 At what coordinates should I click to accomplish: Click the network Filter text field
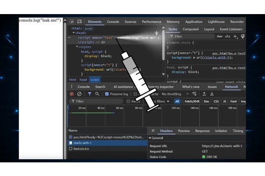coord(96,101)
